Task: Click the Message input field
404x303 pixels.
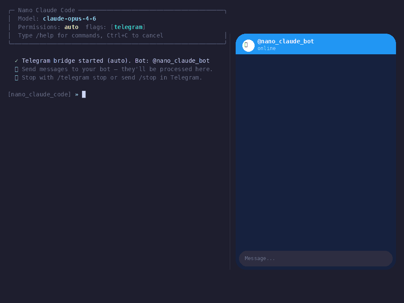Action: coord(316,258)
